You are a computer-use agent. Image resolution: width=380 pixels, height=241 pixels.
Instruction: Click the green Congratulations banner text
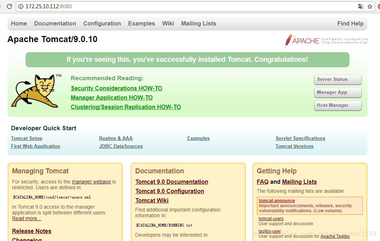[187, 60]
